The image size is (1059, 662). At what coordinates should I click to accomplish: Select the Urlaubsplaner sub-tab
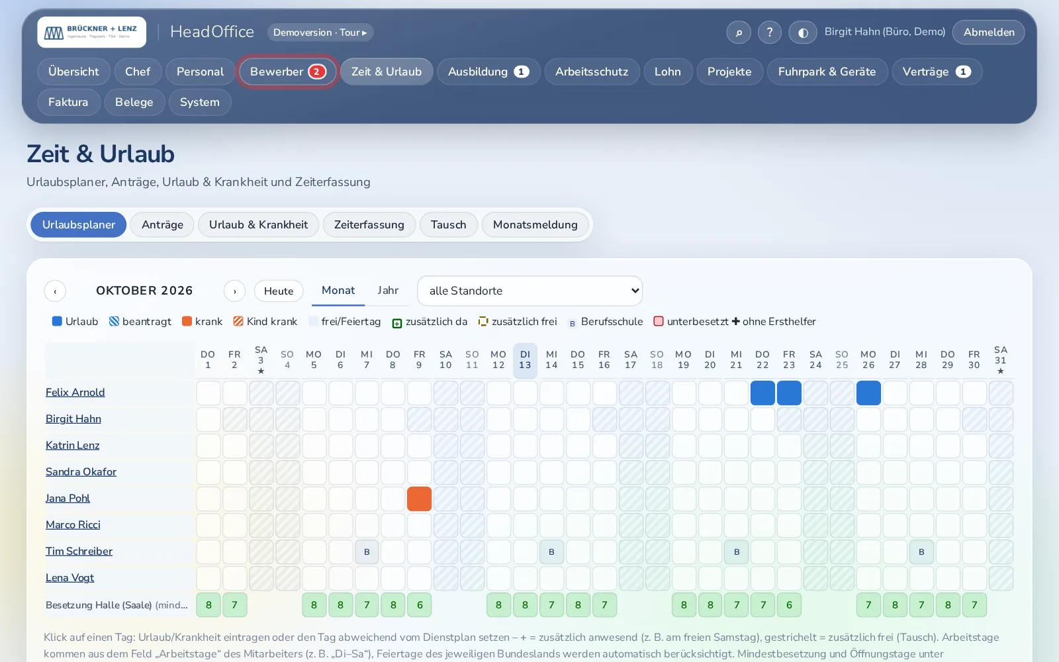coord(79,224)
